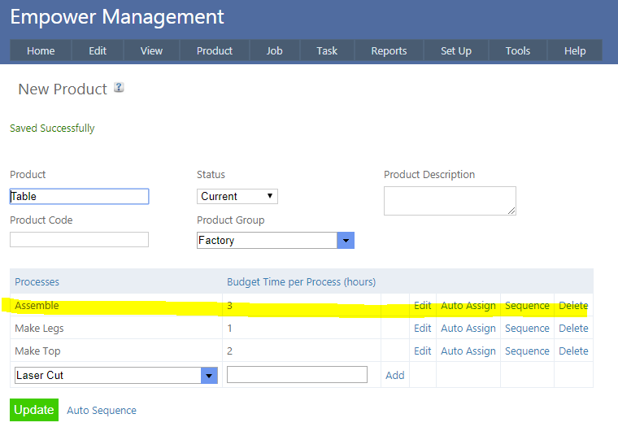The image size is (618, 440).
Task: Click in the Product name field
Action: pyautogui.click(x=79, y=196)
